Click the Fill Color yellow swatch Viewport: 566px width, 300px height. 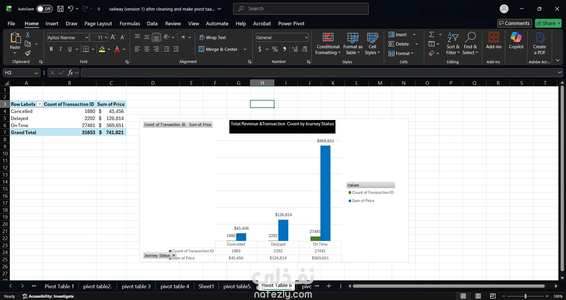[102, 49]
